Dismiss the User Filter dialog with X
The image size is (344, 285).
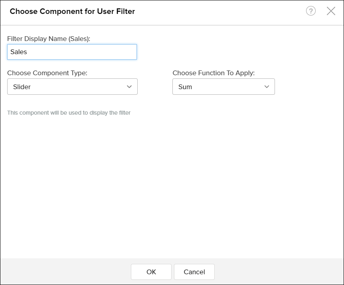click(x=331, y=11)
